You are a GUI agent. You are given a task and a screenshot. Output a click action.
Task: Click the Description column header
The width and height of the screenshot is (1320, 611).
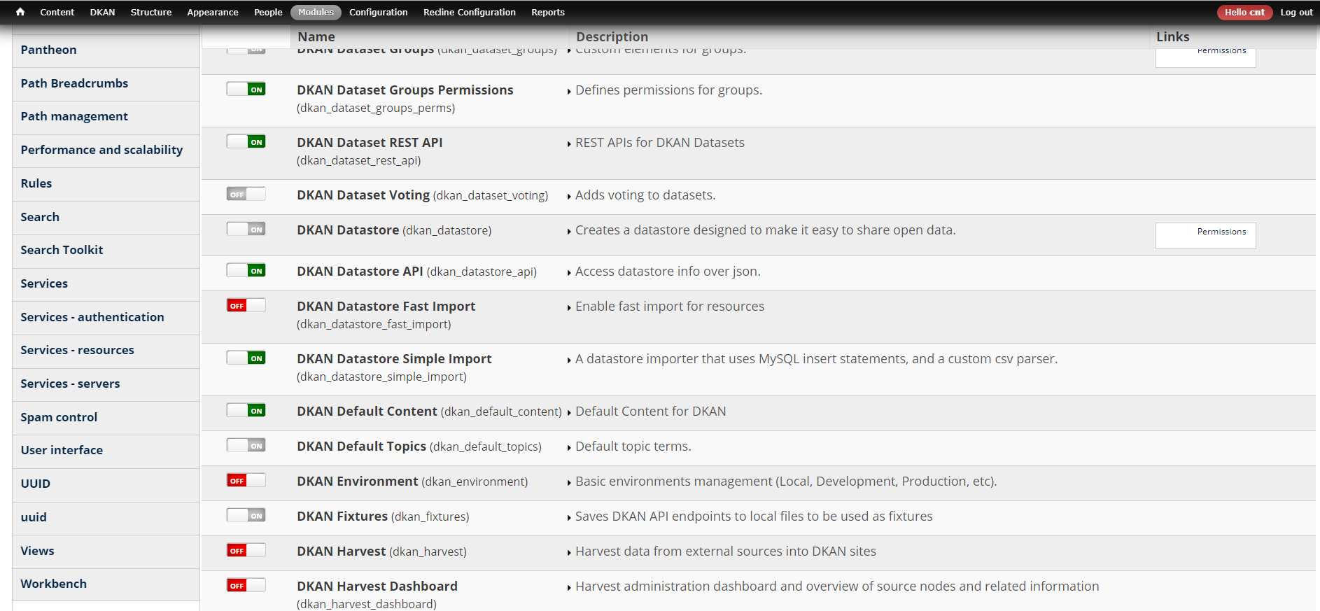pyautogui.click(x=612, y=36)
